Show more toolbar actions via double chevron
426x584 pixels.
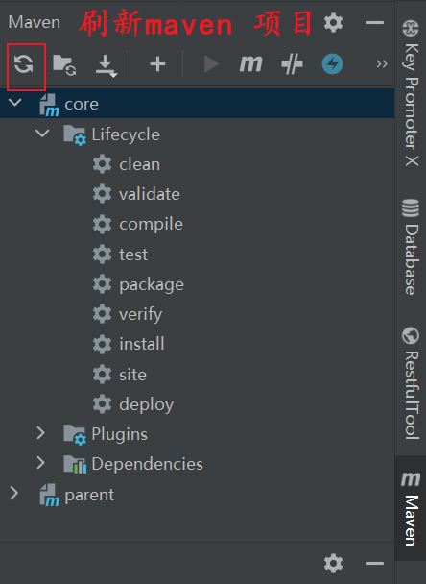(x=382, y=64)
